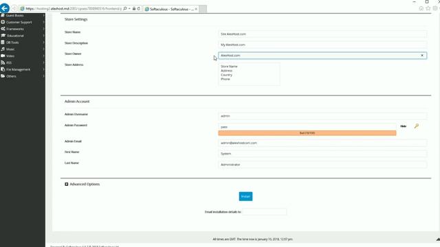The width and height of the screenshot is (440, 247).
Task: Select the File Management label in sidebar
Action: pyautogui.click(x=19, y=69)
